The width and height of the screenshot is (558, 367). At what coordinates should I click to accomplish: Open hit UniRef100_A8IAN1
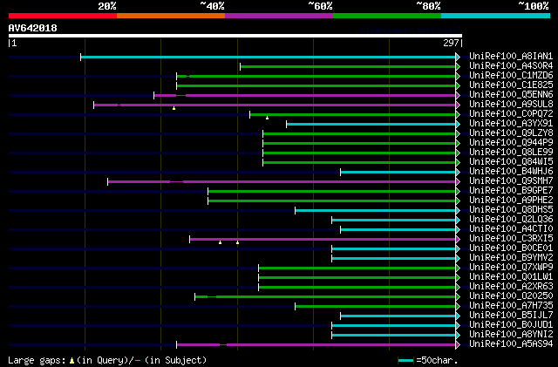[x=511, y=57]
